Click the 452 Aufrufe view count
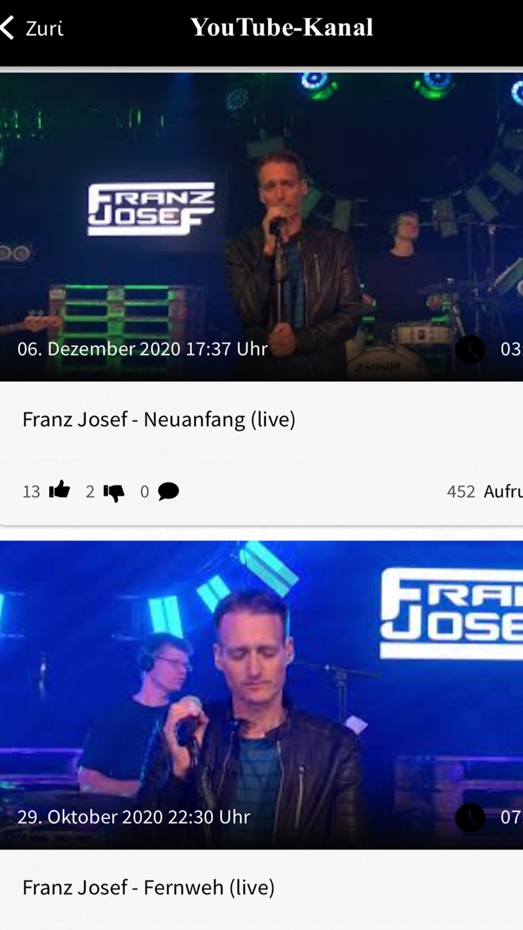Viewport: 523px width, 930px height. point(485,492)
